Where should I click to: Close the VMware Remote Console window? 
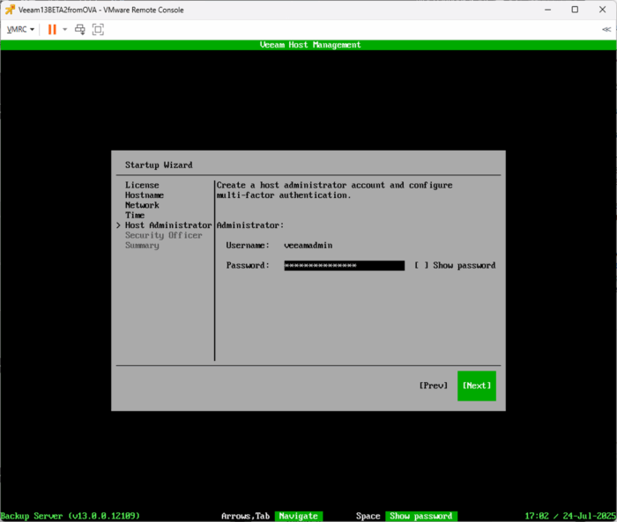point(602,10)
